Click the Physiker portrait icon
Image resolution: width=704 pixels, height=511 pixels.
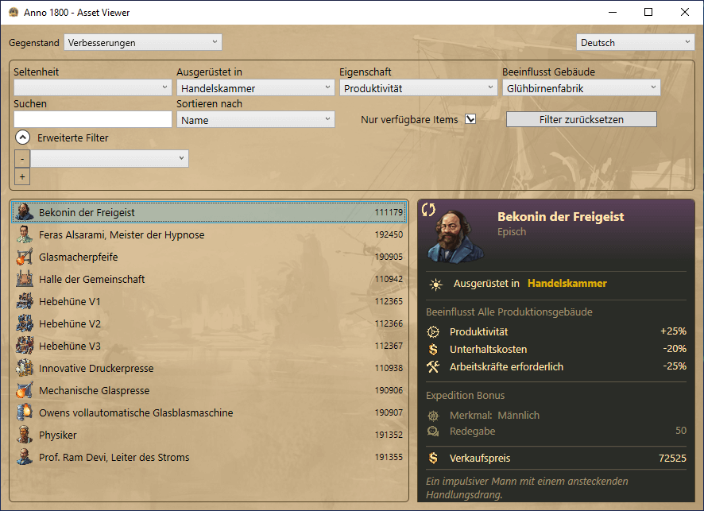[25, 435]
